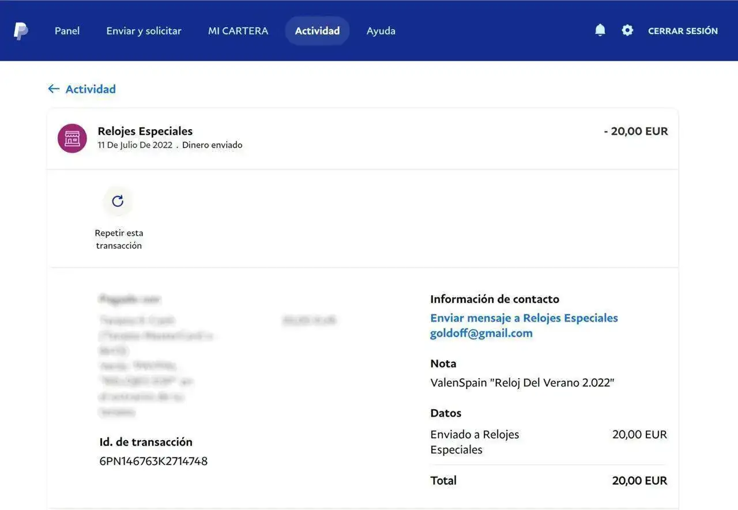Click Repetir esta transacción label
This screenshot has width=738, height=510.
[119, 239]
